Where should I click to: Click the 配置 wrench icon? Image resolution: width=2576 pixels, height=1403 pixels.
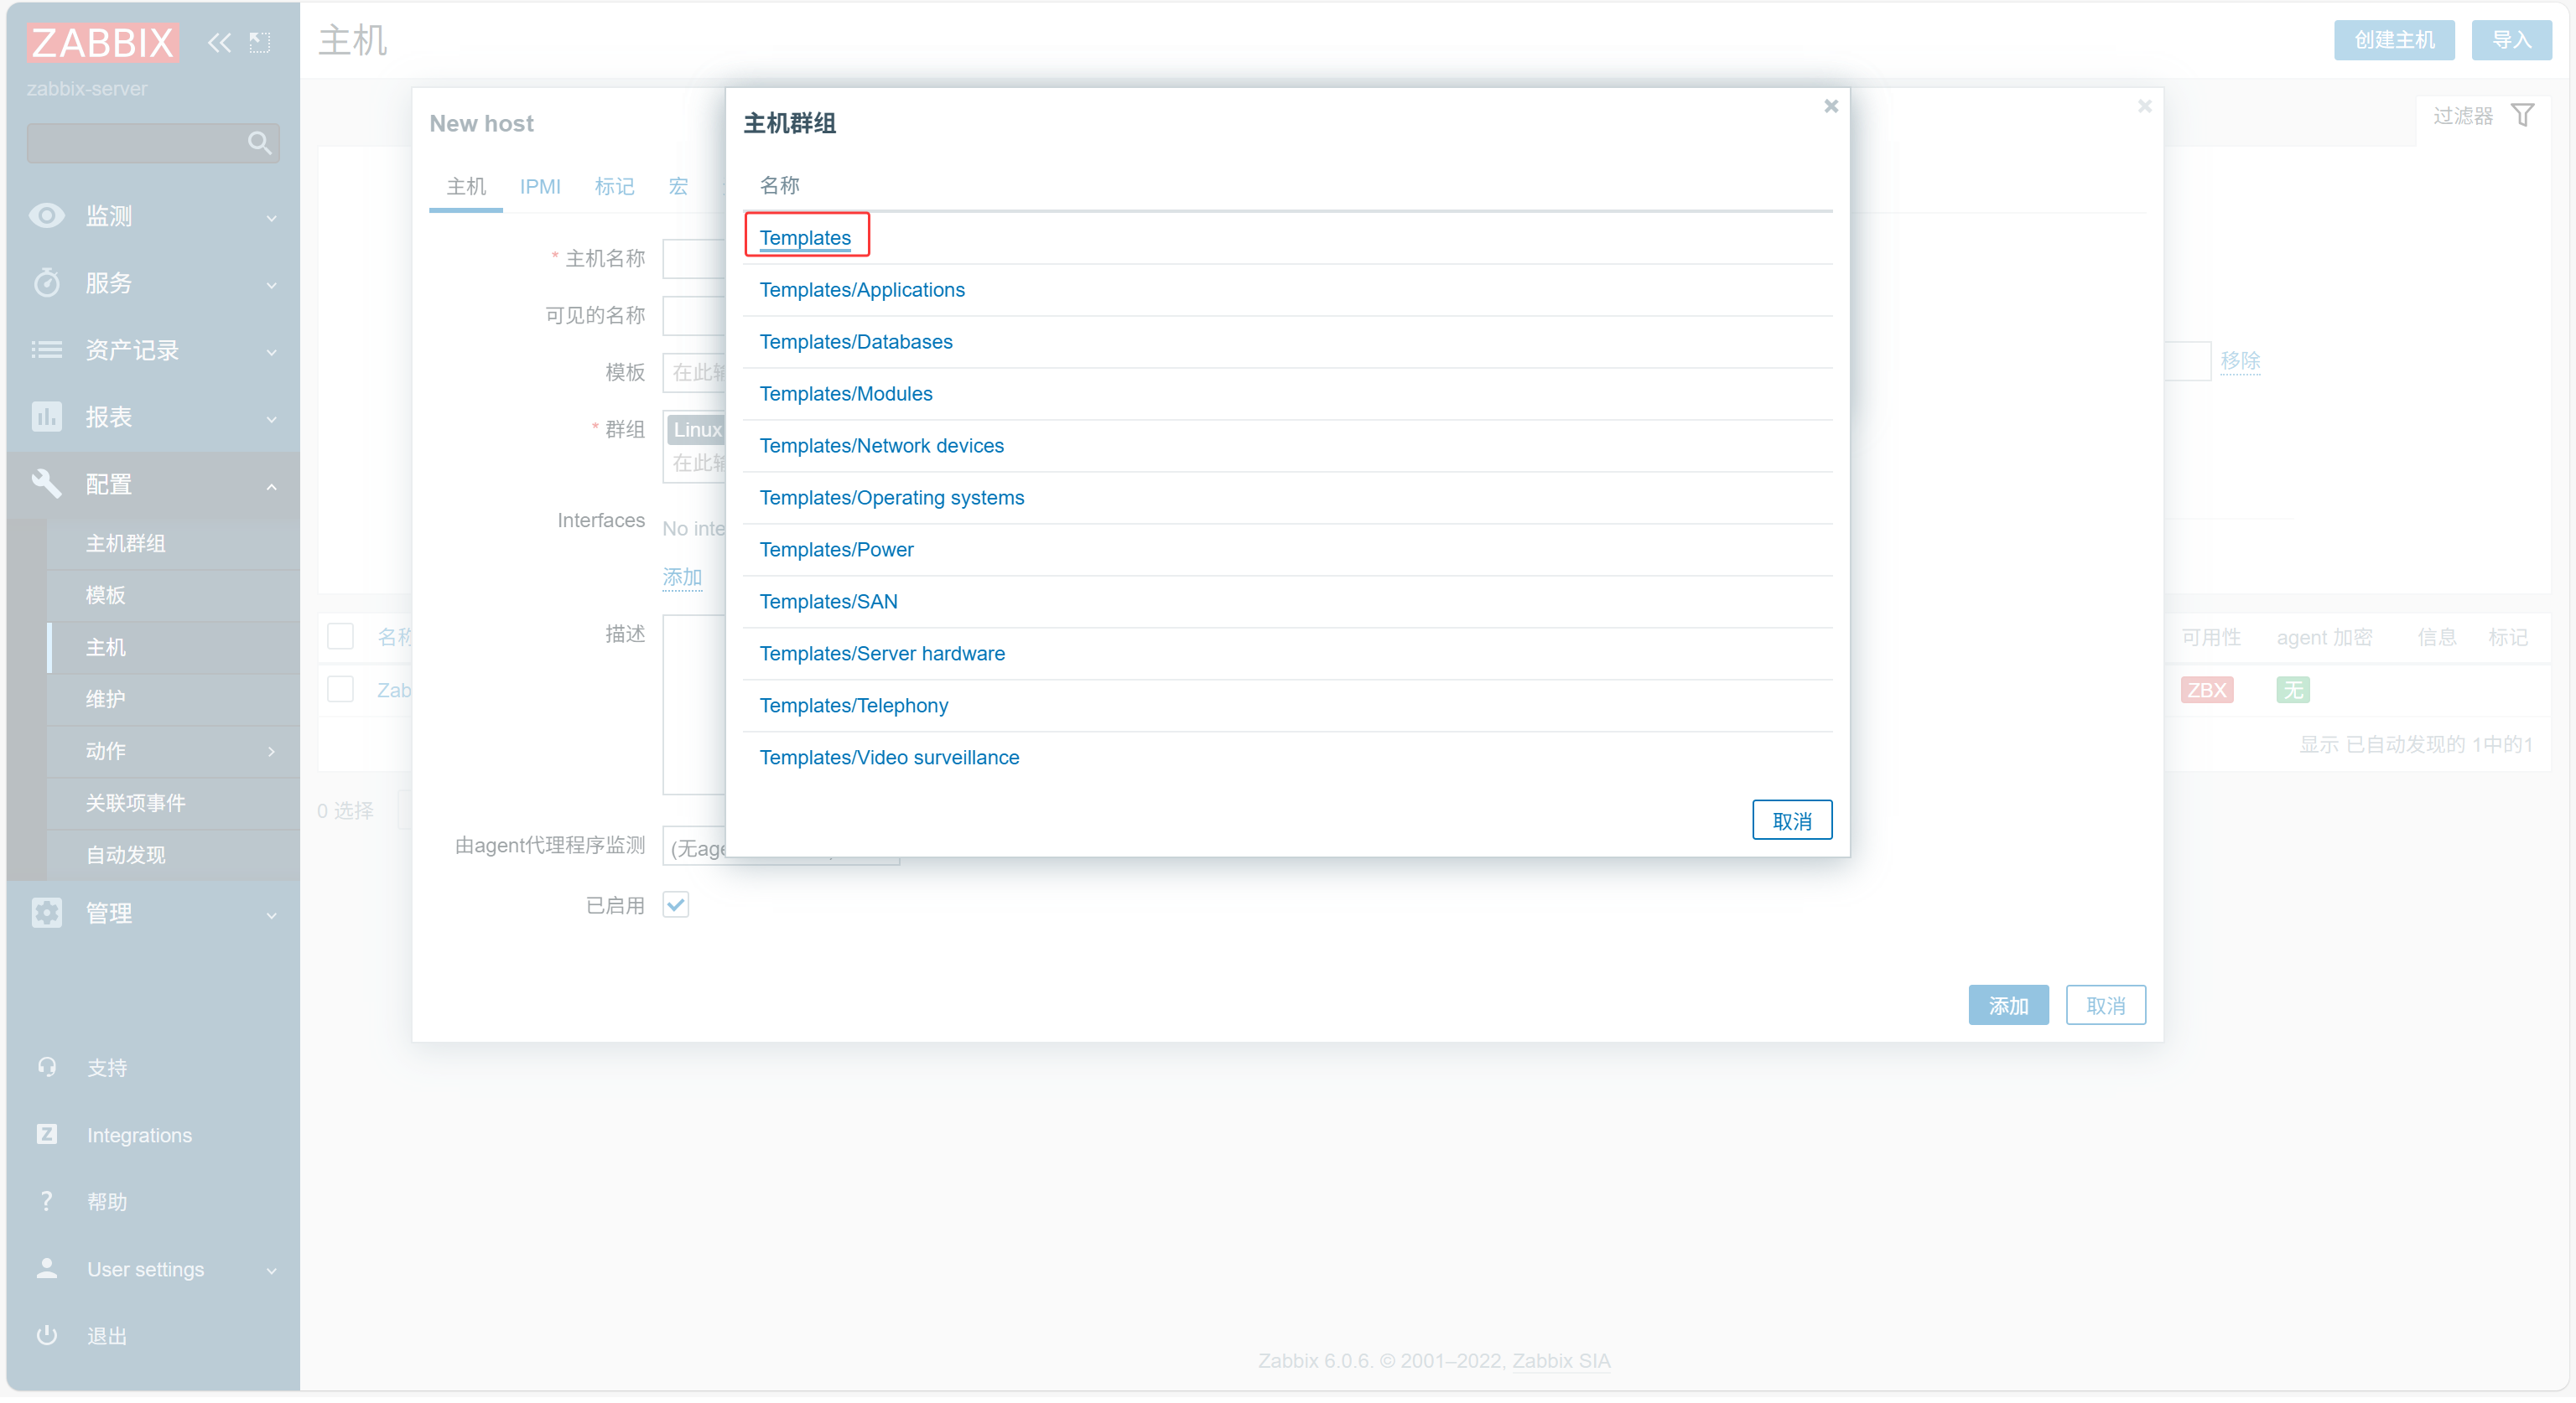46,484
